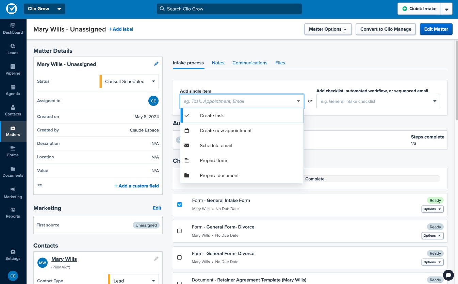Switch to the Communications tab
Viewport: 458px width, 284px height.
coord(250,63)
